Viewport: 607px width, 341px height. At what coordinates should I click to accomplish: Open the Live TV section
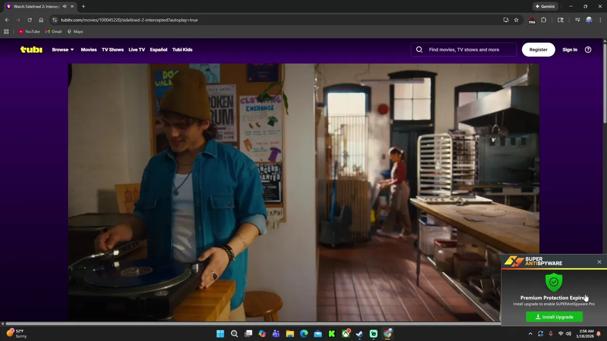tap(137, 49)
